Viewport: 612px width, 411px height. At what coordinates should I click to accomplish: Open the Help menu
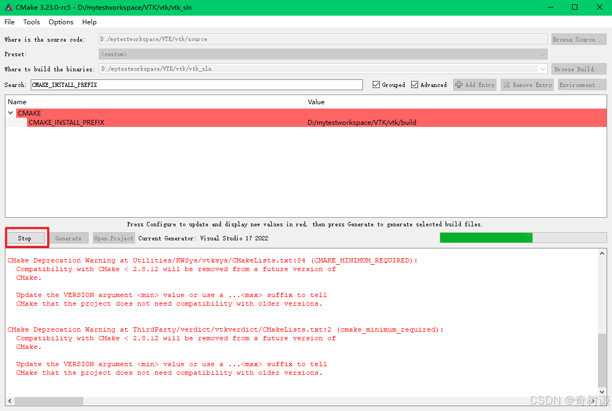click(89, 22)
